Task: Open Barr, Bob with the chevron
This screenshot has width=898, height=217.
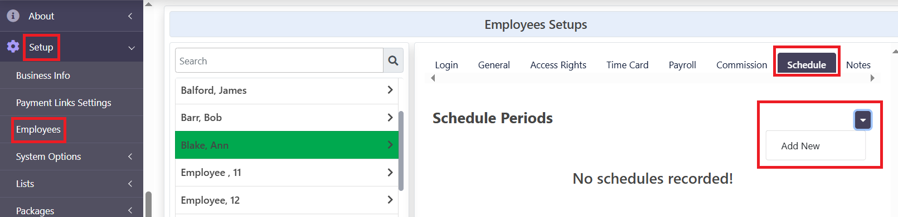Action: click(390, 117)
